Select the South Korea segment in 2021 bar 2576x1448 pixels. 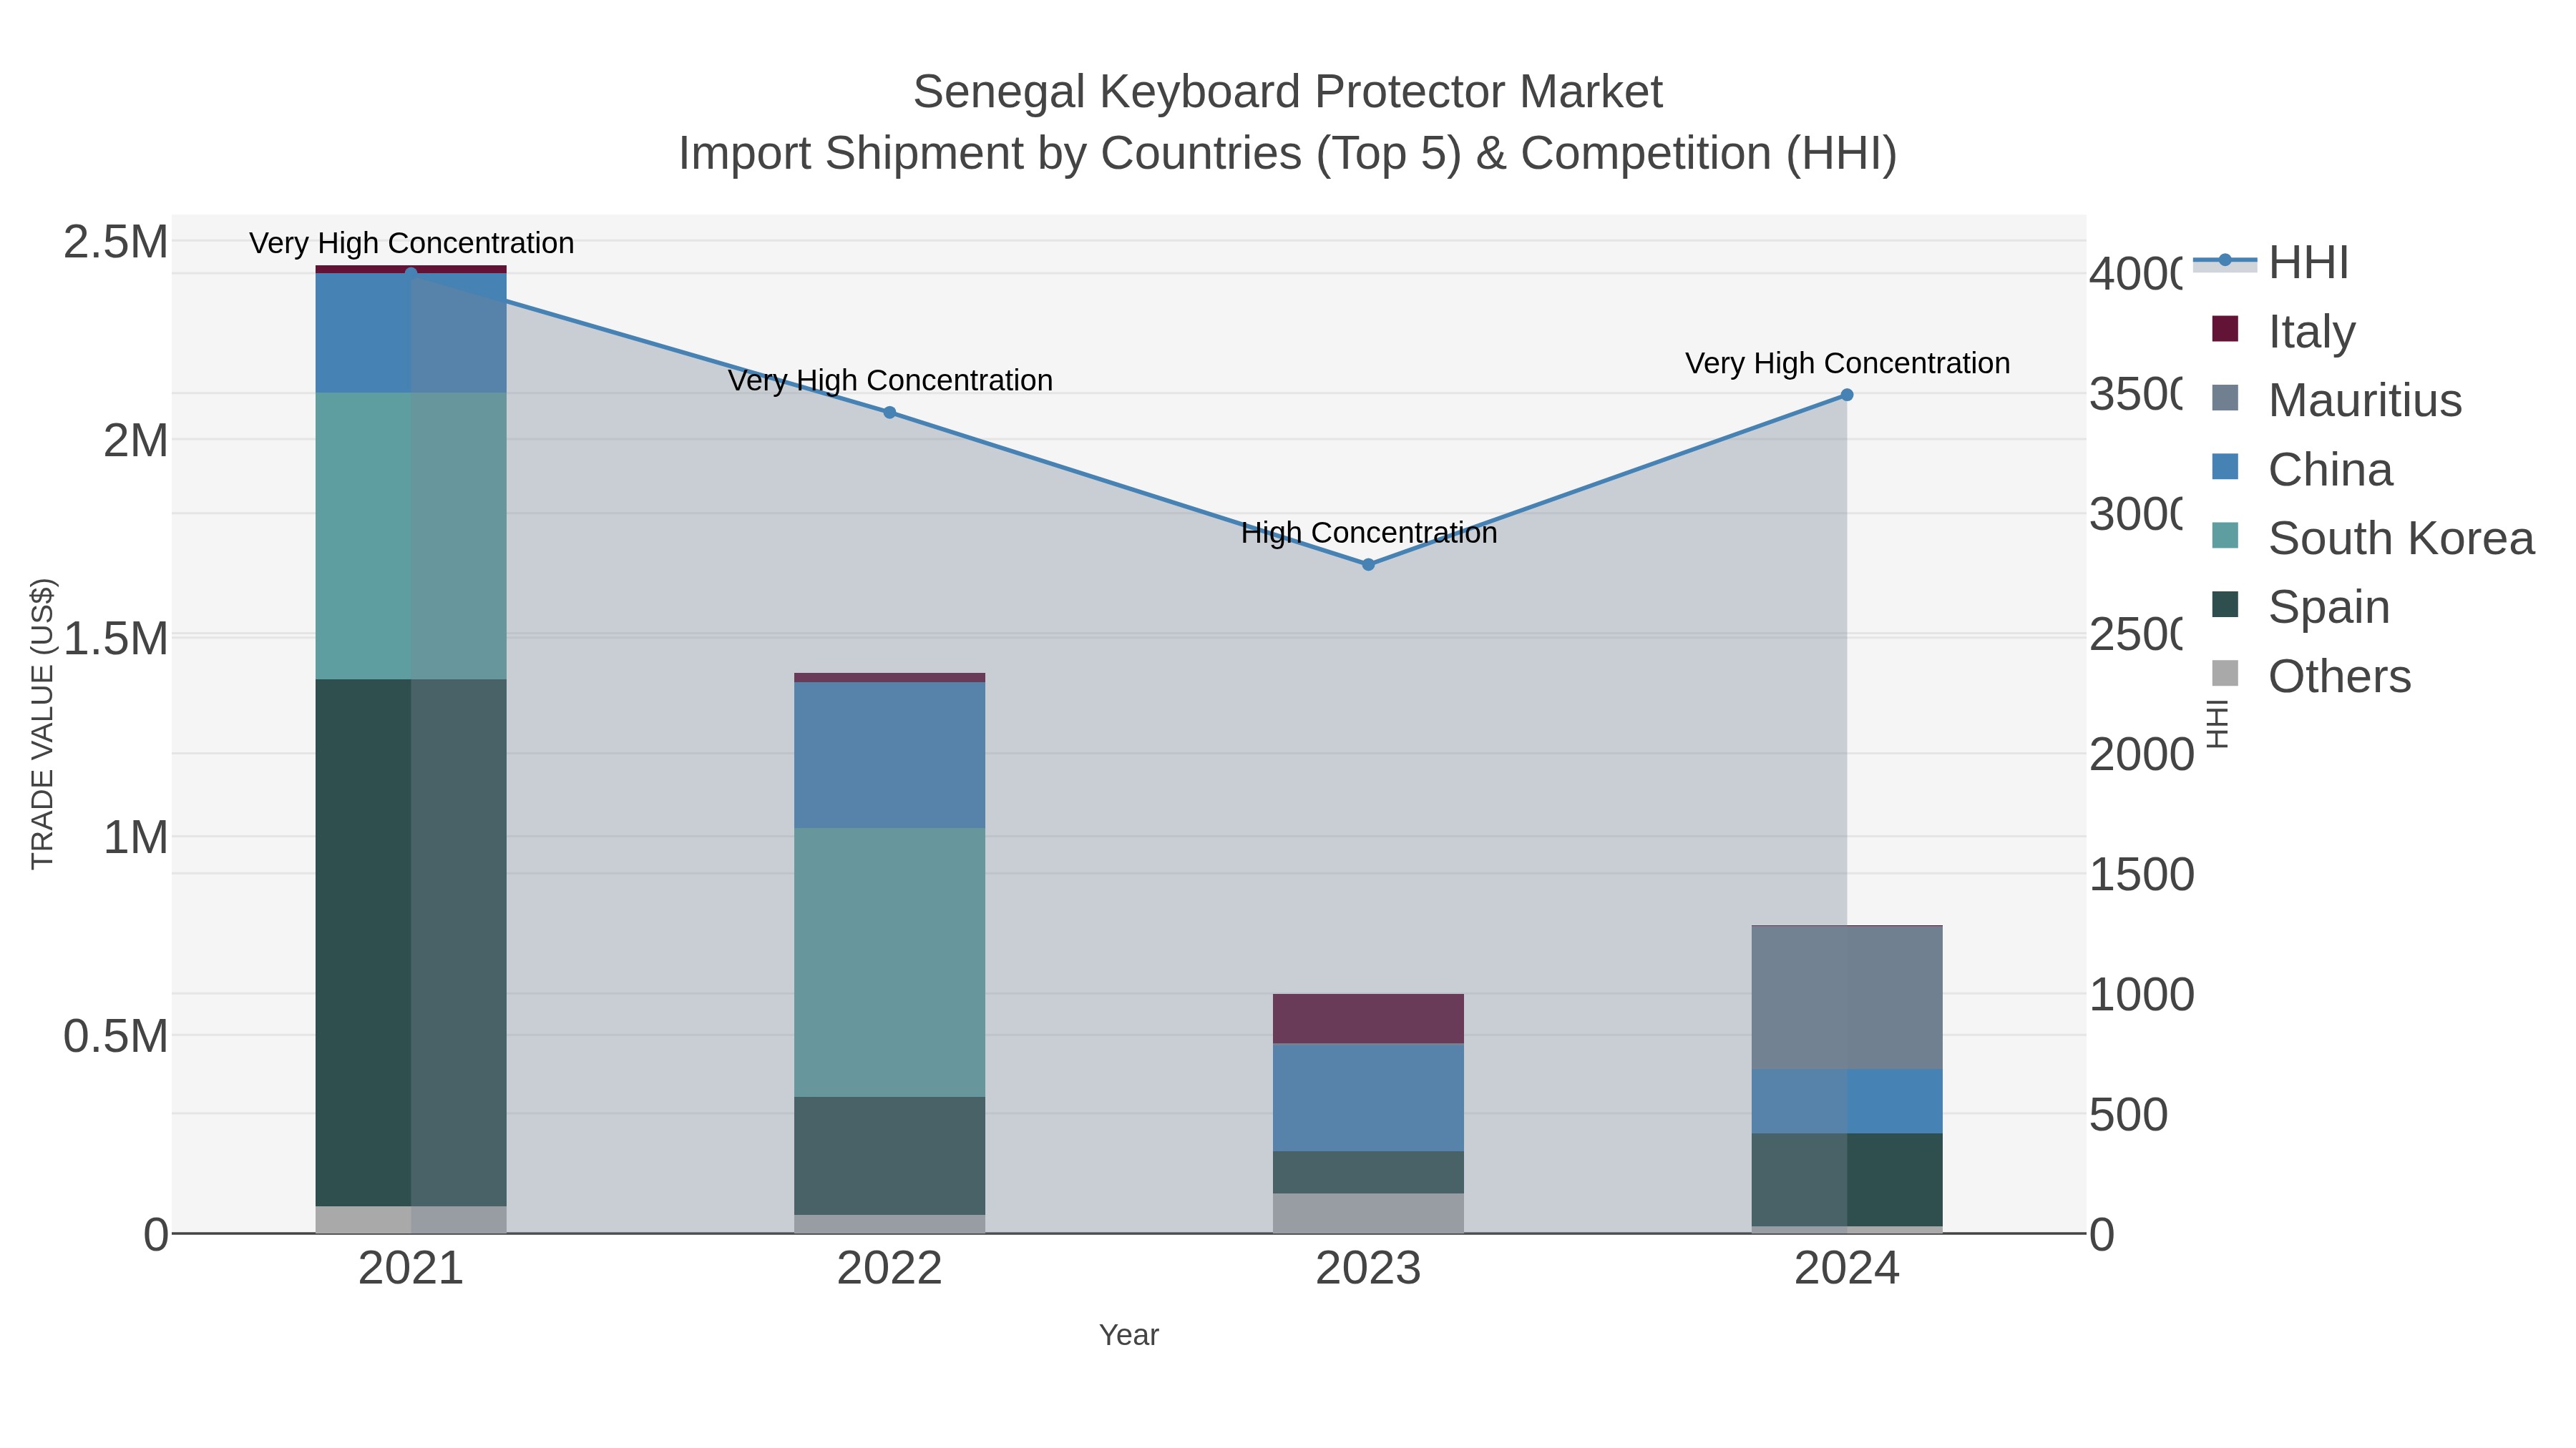(x=411, y=536)
